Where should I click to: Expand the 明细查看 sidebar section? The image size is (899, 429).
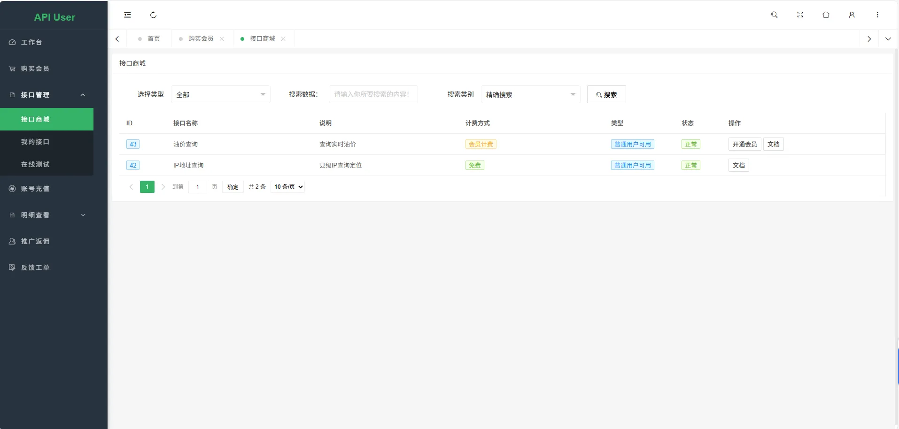(47, 215)
